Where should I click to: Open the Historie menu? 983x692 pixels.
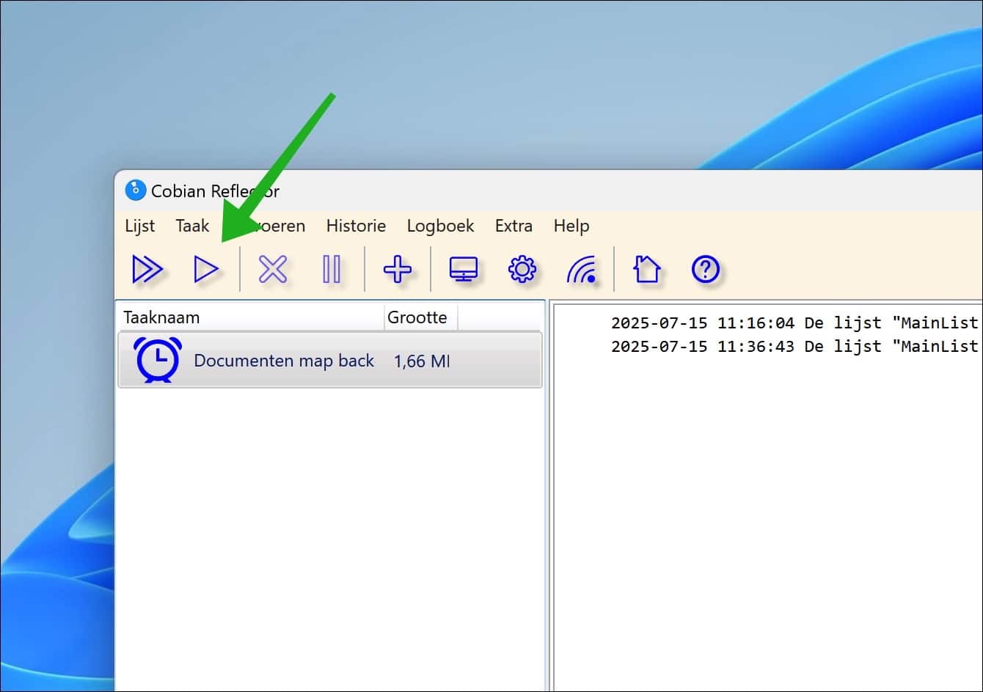[x=356, y=226]
